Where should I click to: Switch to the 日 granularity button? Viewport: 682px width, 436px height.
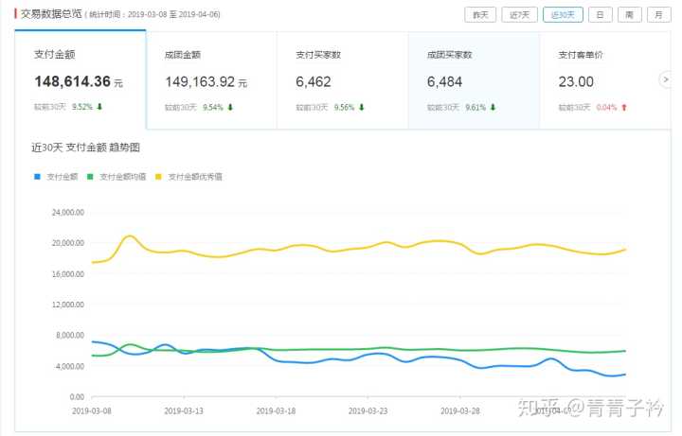click(x=600, y=14)
